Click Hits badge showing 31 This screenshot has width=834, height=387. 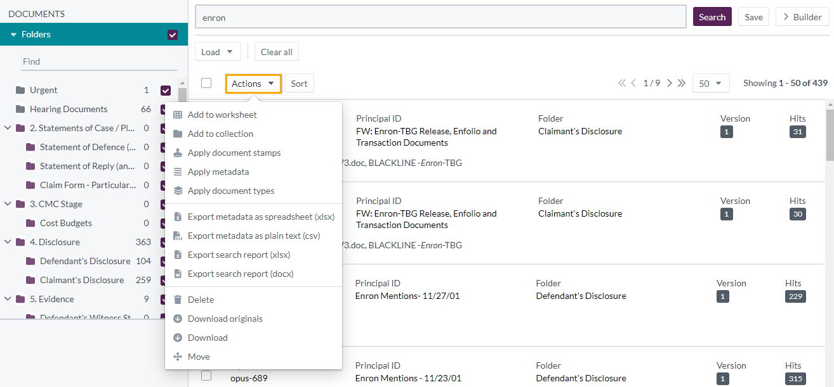coord(798,132)
